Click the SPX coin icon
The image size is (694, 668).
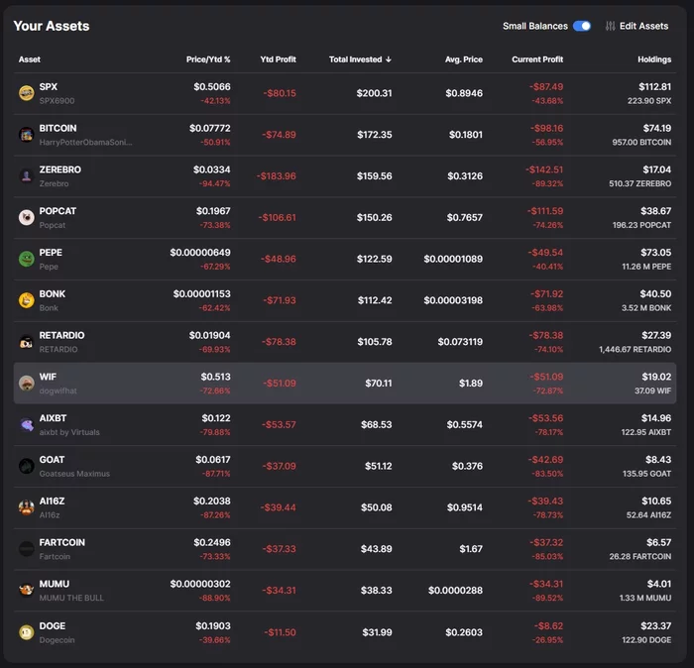click(27, 92)
